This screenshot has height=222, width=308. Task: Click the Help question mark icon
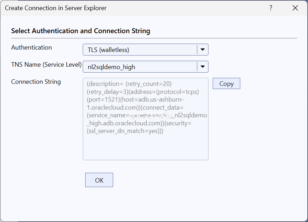tap(271, 8)
